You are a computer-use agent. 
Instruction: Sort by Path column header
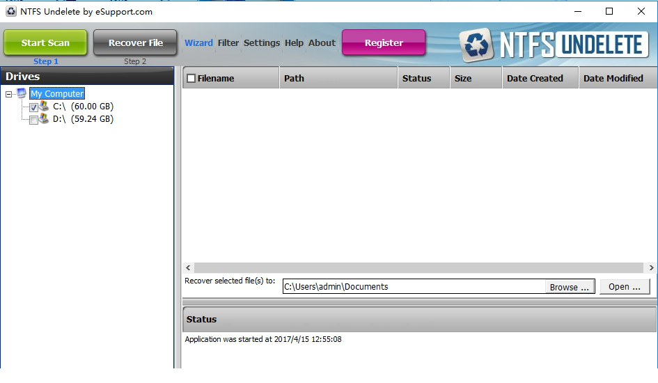coord(338,78)
